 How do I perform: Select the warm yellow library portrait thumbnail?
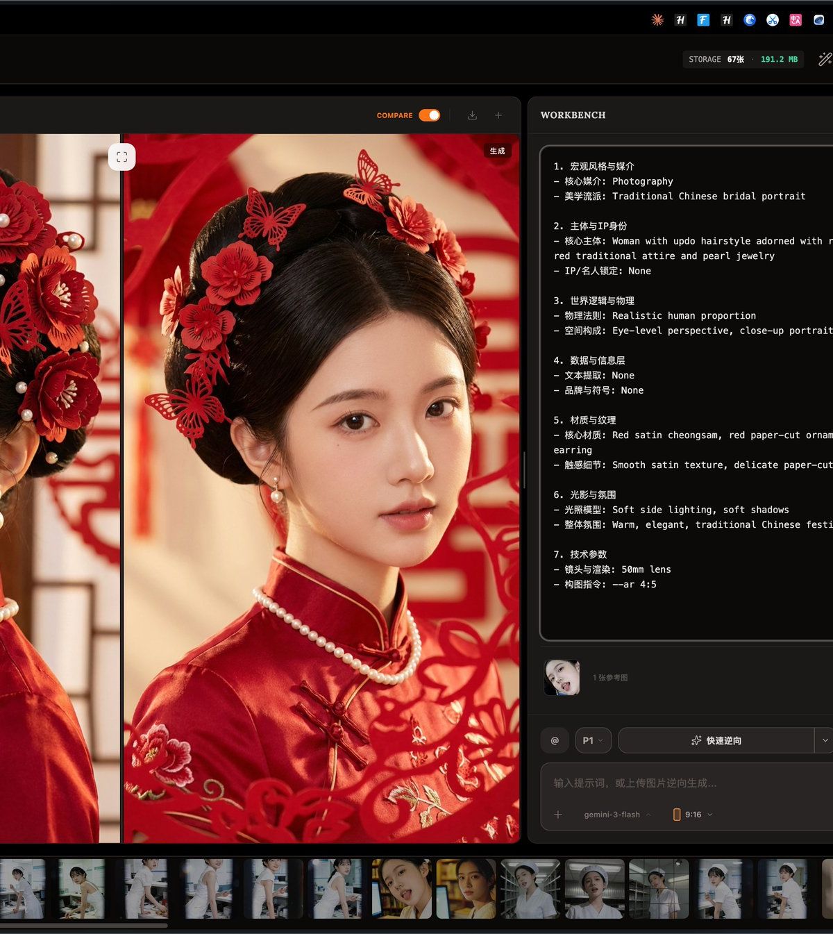[x=466, y=888]
